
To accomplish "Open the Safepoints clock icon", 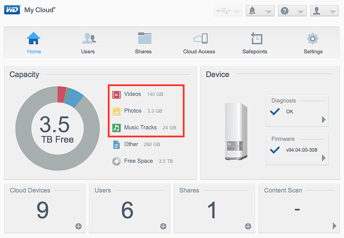I will tap(256, 38).
